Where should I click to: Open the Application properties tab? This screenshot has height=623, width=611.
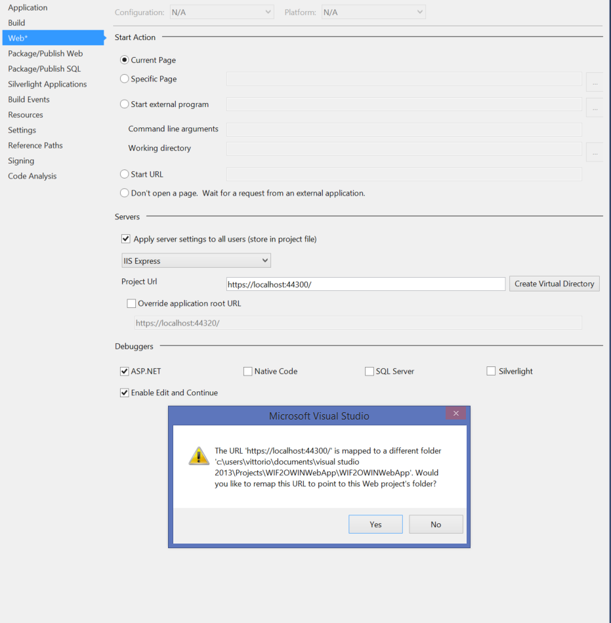[28, 7]
